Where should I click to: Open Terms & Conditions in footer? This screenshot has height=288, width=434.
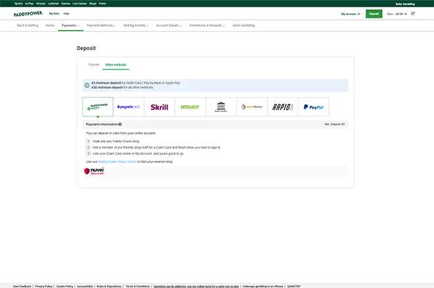point(137,286)
